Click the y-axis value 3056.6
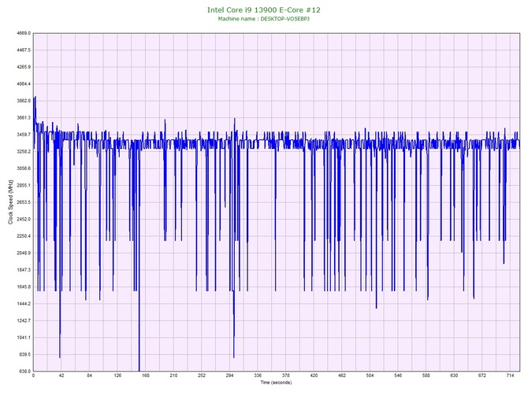 24,168
